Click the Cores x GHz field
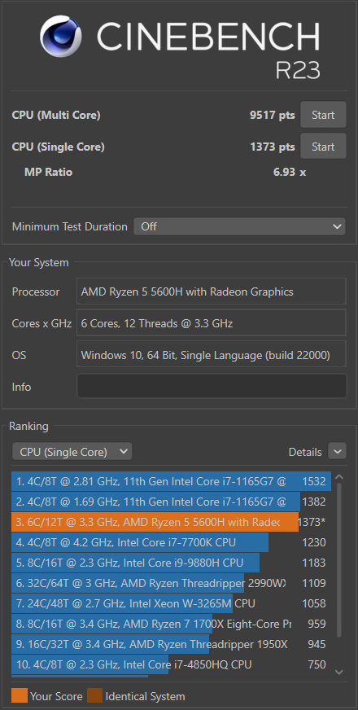The image size is (358, 710). (212, 323)
